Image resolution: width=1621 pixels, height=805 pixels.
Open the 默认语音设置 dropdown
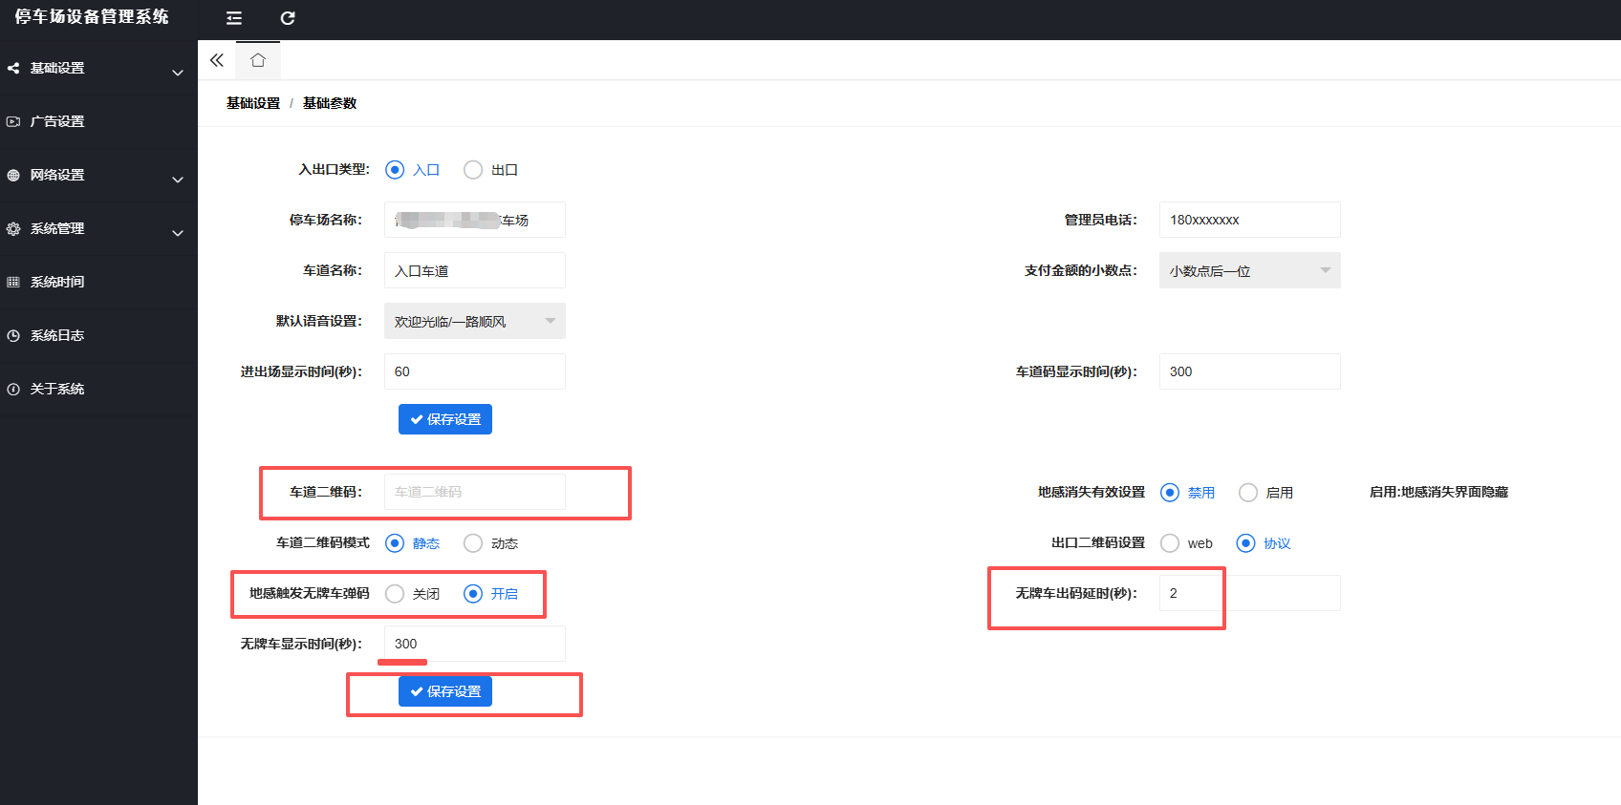[475, 321]
